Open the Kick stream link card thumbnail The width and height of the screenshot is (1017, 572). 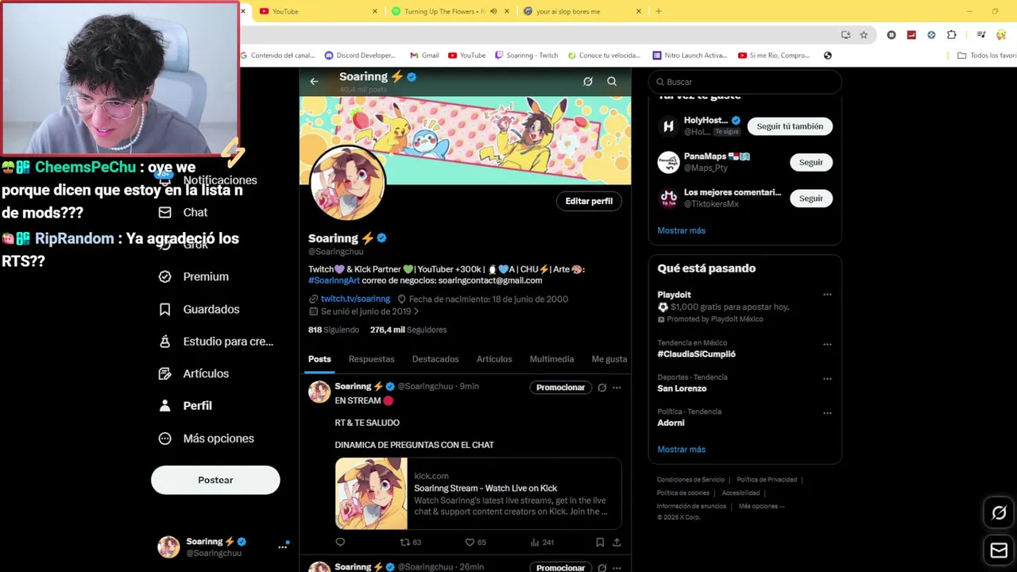(x=371, y=493)
